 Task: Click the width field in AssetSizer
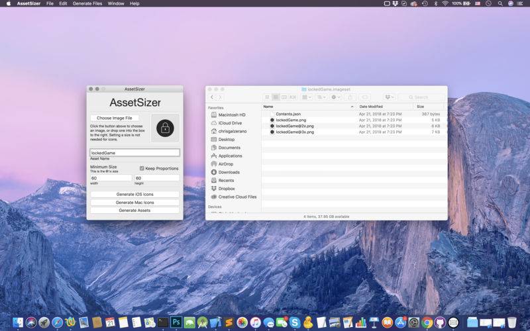tap(111, 178)
